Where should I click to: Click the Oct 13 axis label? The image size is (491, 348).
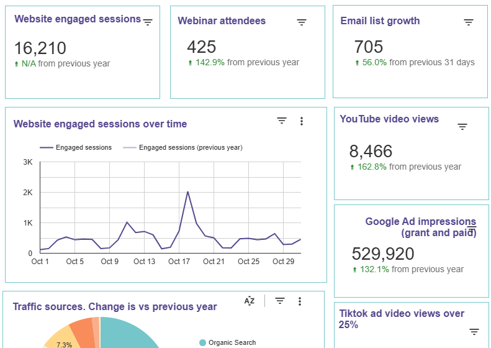[145, 262]
